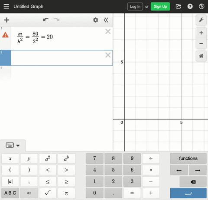Insert x variable from keypad
The width and height of the screenshot is (208, 200).
coord(10,158)
